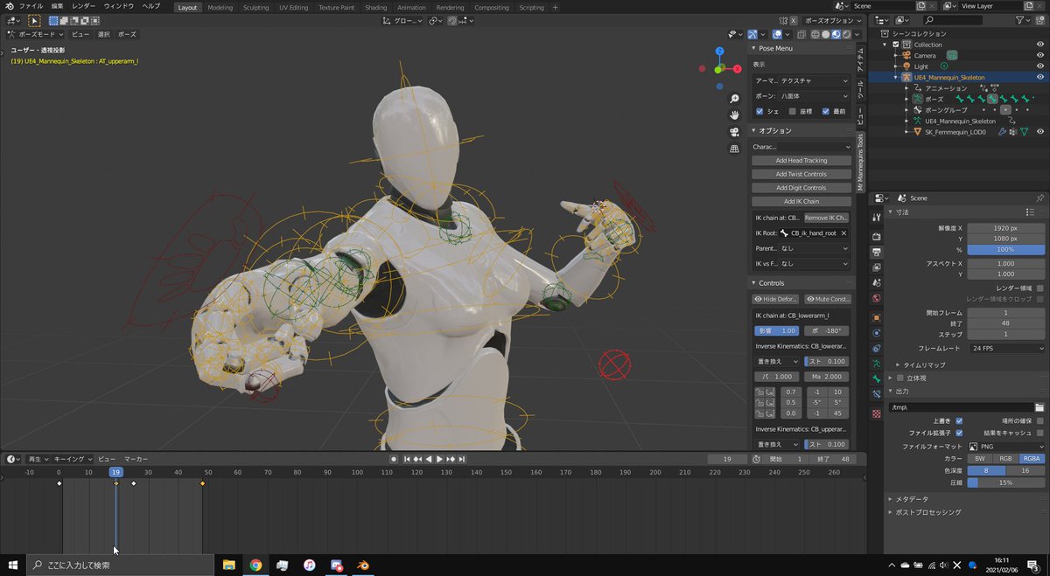Open the Mr Mannequins Tools sidebar tab
1050x576 pixels.
[860, 163]
